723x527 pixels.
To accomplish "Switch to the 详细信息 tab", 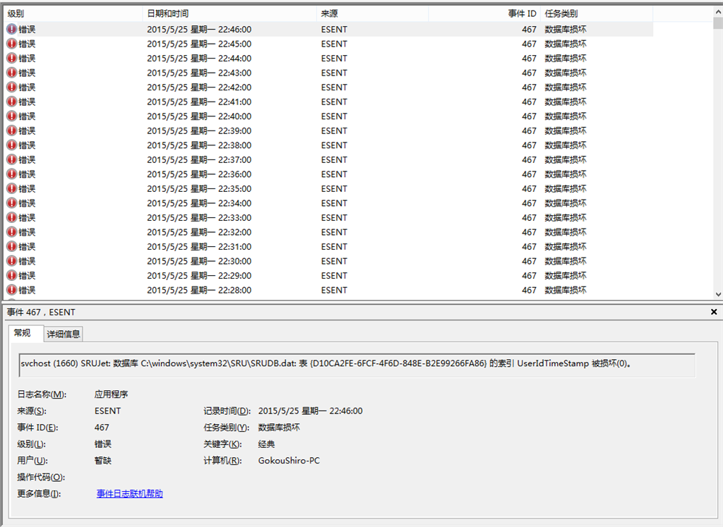I will pyautogui.click(x=62, y=334).
